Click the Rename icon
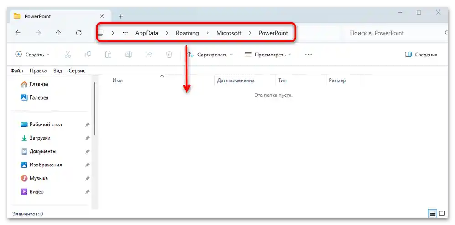 click(x=129, y=55)
